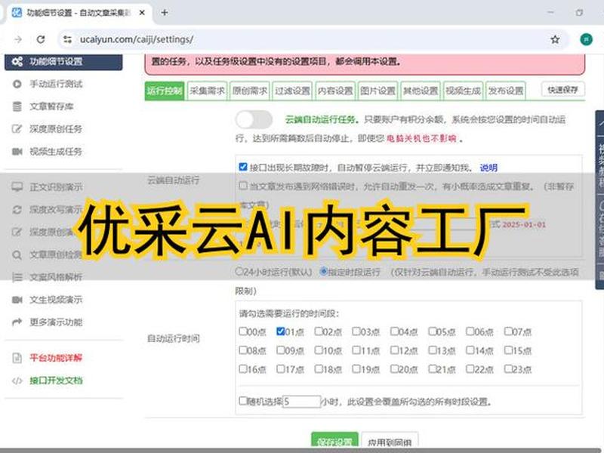
Task: Open the 说明 link
Action: [x=488, y=168]
